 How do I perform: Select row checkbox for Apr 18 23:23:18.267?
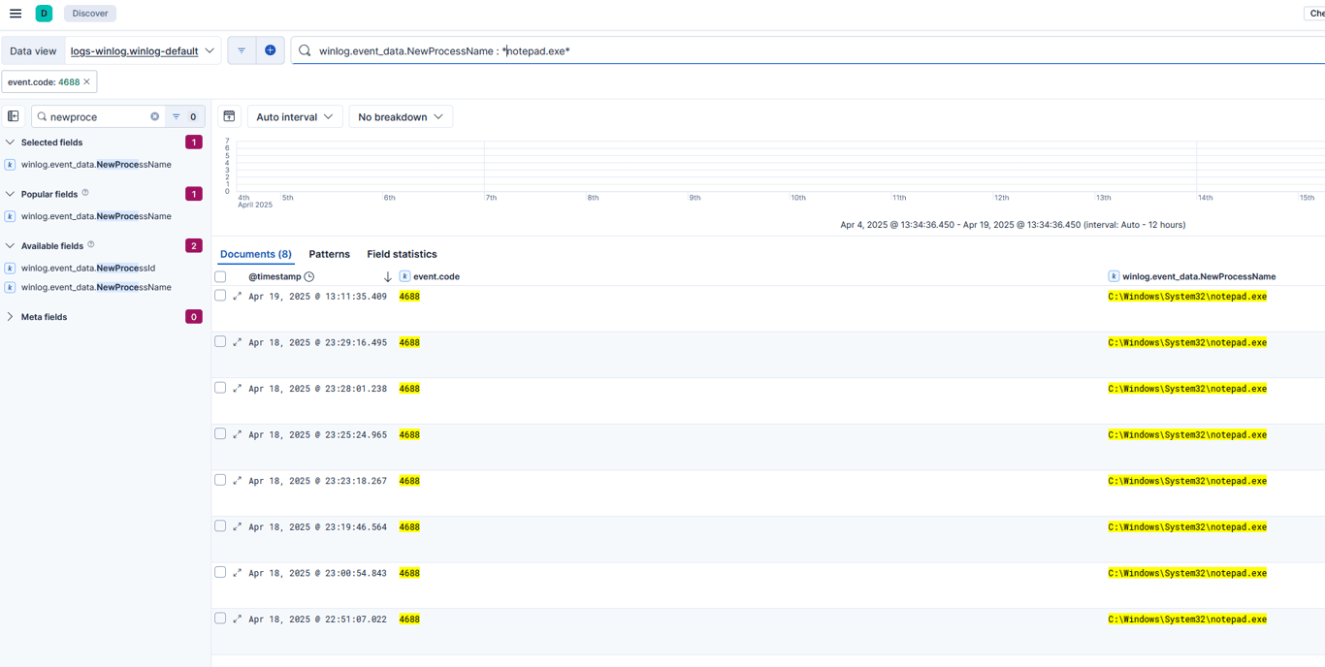(220, 480)
